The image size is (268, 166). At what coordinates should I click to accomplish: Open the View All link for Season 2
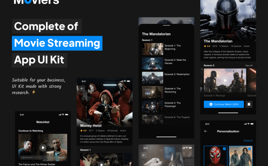(x=249, y=66)
